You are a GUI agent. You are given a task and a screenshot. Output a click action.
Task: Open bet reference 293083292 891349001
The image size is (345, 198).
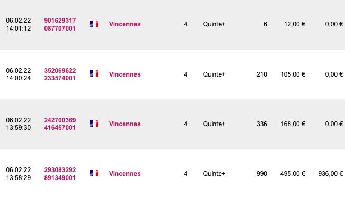click(x=60, y=174)
